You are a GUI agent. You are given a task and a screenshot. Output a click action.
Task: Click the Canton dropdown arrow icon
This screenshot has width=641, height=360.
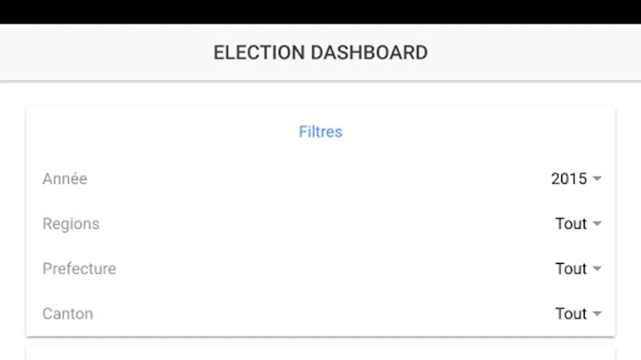coord(597,314)
